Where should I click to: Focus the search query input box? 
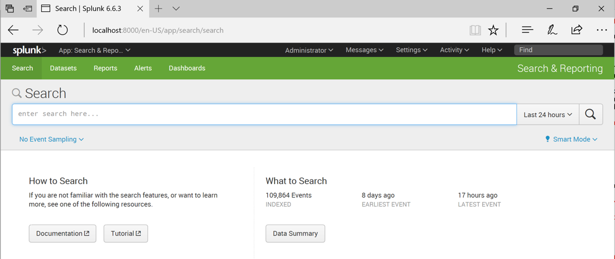coord(264,114)
